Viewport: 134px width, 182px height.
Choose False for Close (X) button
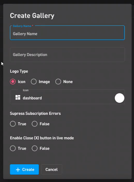[35, 148]
